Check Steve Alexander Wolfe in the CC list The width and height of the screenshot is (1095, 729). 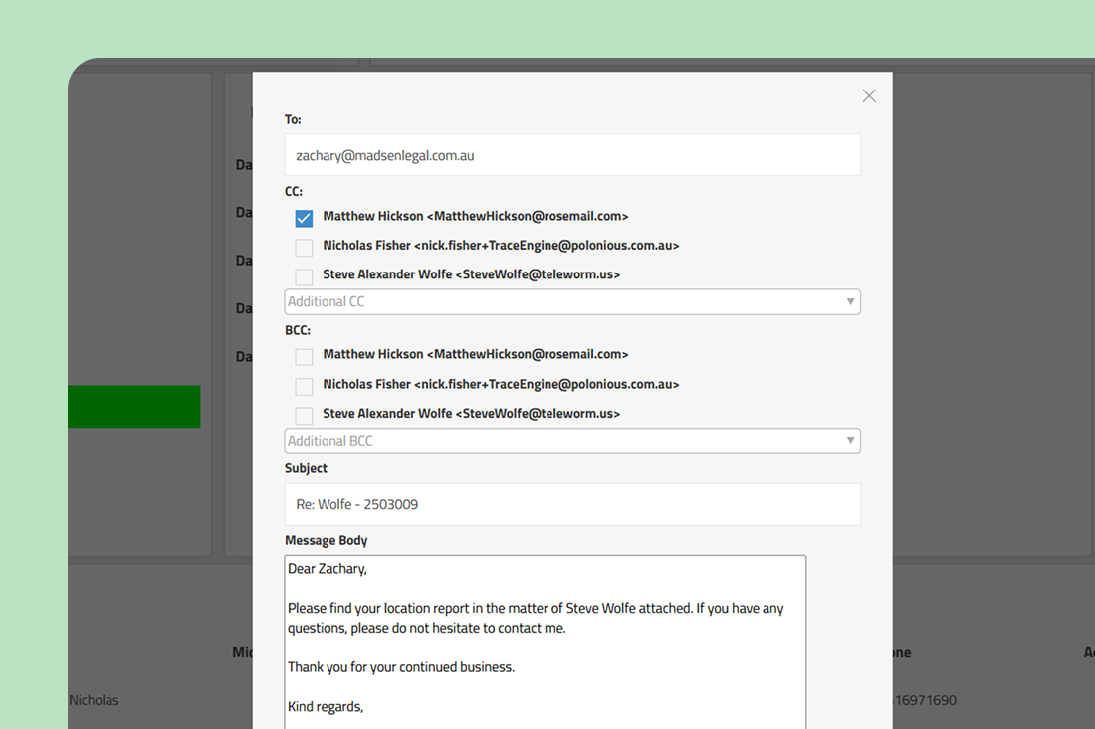coord(304,276)
